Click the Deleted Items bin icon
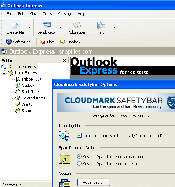 click(x=17, y=98)
